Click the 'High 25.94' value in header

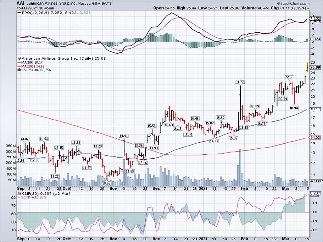pyautogui.click(x=186, y=8)
